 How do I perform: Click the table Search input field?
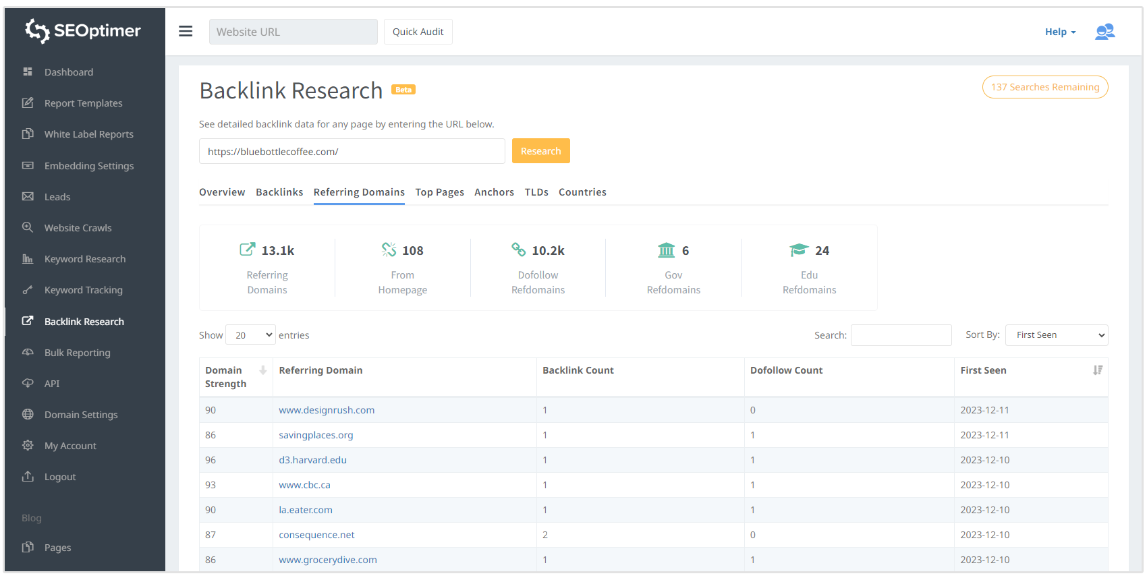(x=901, y=335)
